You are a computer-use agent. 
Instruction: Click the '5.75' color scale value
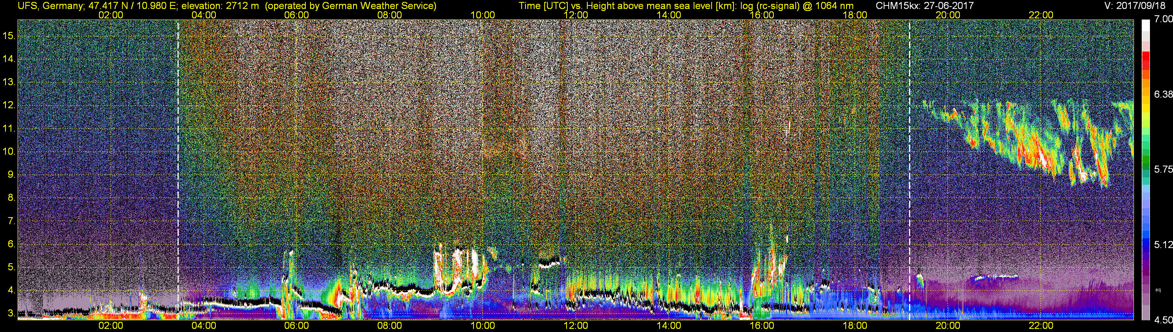point(1163,169)
